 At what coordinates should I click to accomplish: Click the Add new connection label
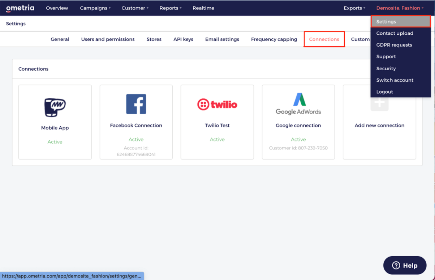click(379, 125)
